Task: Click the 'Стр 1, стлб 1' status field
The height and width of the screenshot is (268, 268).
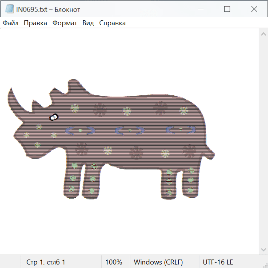Action: [x=46, y=262]
